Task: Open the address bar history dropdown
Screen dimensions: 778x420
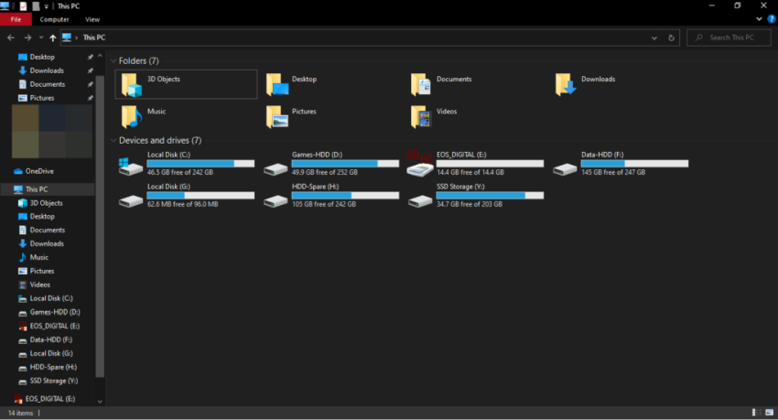Action: 654,38
